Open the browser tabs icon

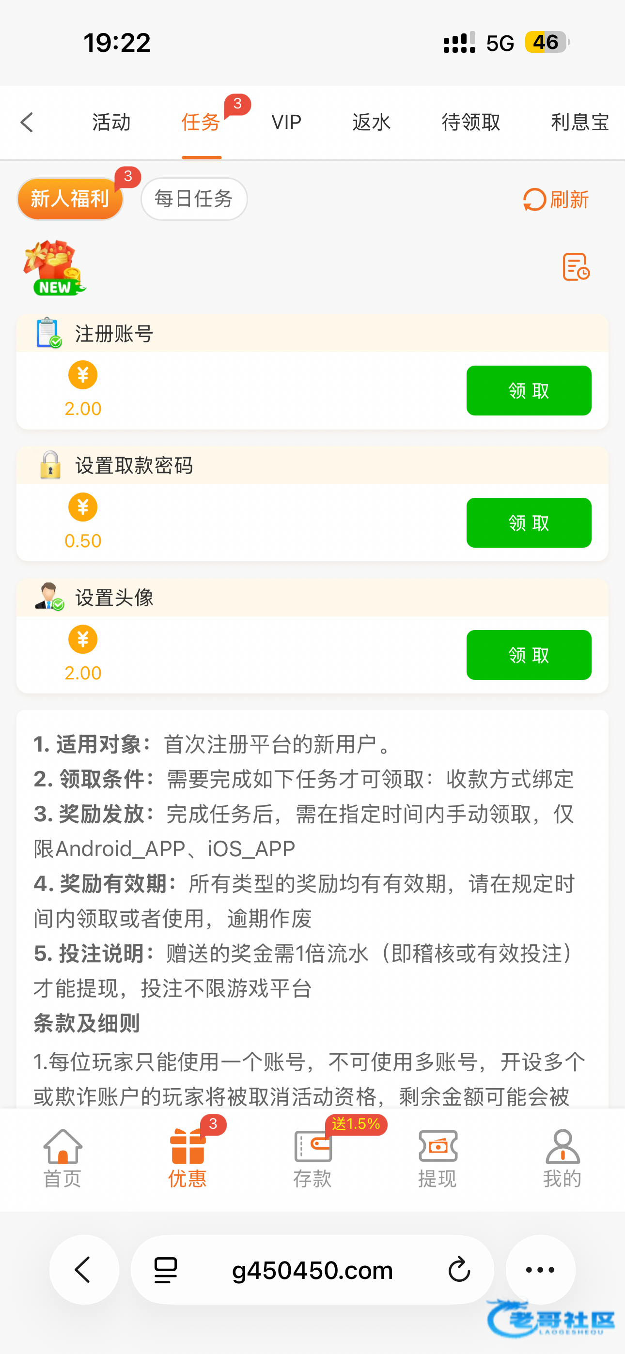tap(166, 1270)
